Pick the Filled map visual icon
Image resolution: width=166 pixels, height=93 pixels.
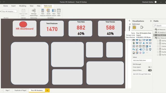(137, 43)
